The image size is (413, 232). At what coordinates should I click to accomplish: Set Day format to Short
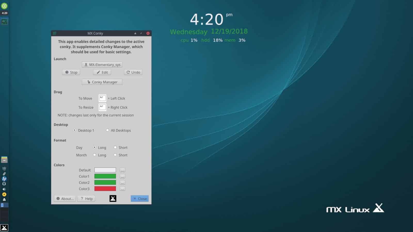click(115, 147)
